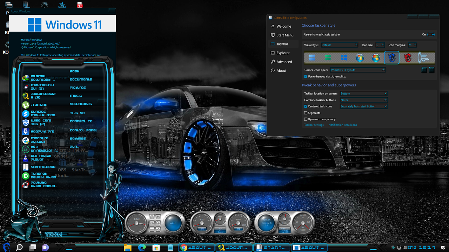
Task: Open Microsoft Store from the taskbar
Action: point(156,248)
